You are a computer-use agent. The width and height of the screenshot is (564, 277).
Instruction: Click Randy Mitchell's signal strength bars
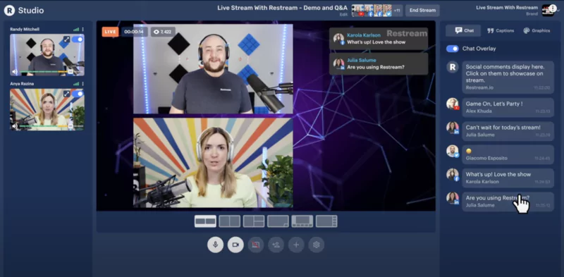coord(76,29)
